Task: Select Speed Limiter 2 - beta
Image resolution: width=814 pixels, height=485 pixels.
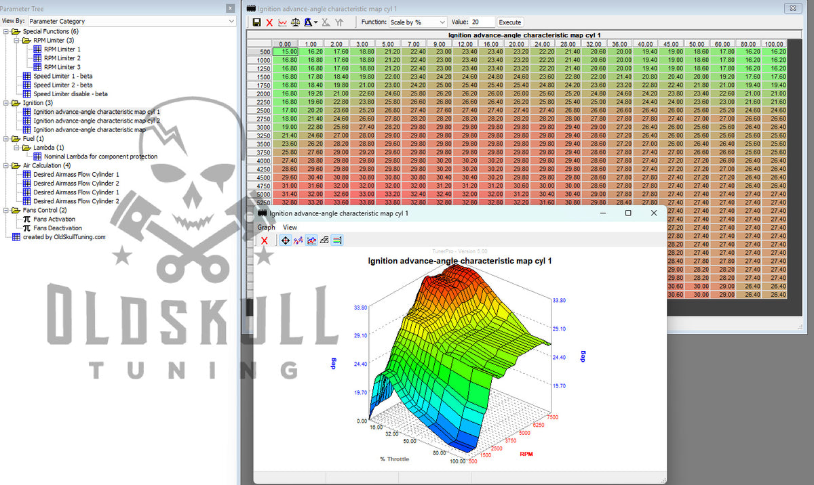Action: [x=62, y=85]
